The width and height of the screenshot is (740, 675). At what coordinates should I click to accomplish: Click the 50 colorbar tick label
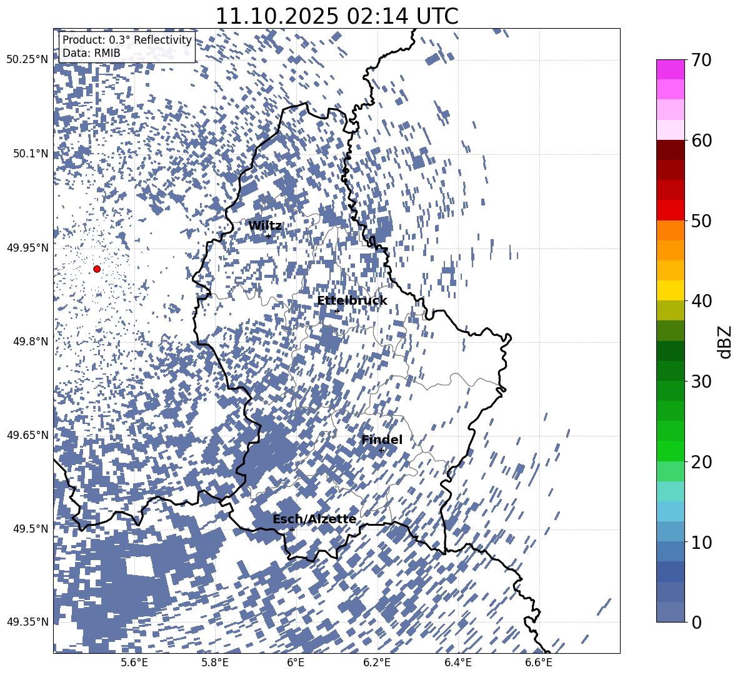(701, 221)
